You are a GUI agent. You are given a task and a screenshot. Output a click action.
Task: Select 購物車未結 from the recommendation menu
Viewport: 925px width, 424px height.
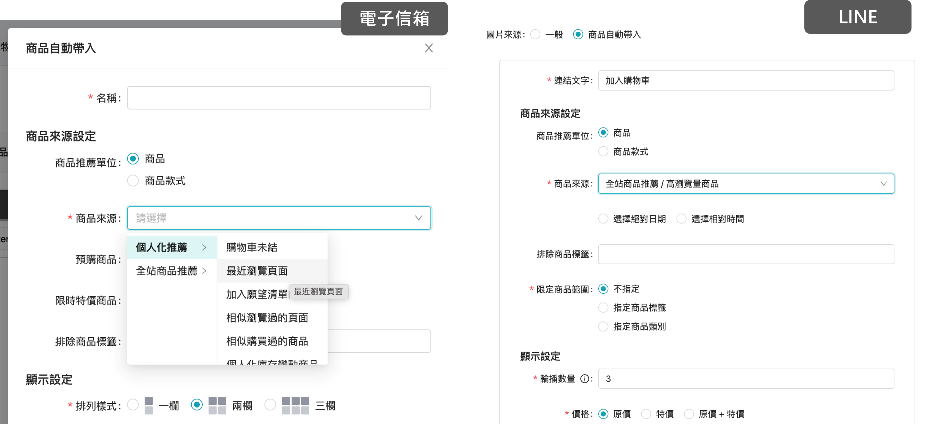pos(251,247)
